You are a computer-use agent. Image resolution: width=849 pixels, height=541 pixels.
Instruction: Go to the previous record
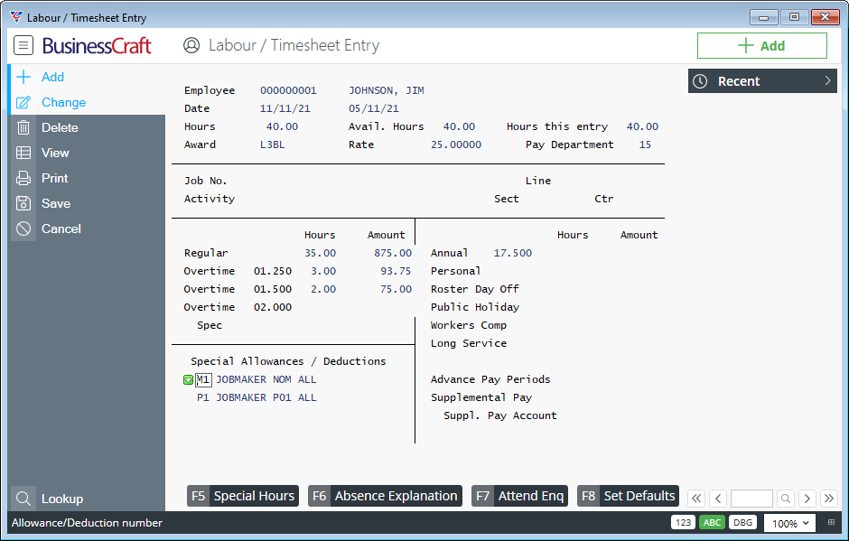point(718,499)
